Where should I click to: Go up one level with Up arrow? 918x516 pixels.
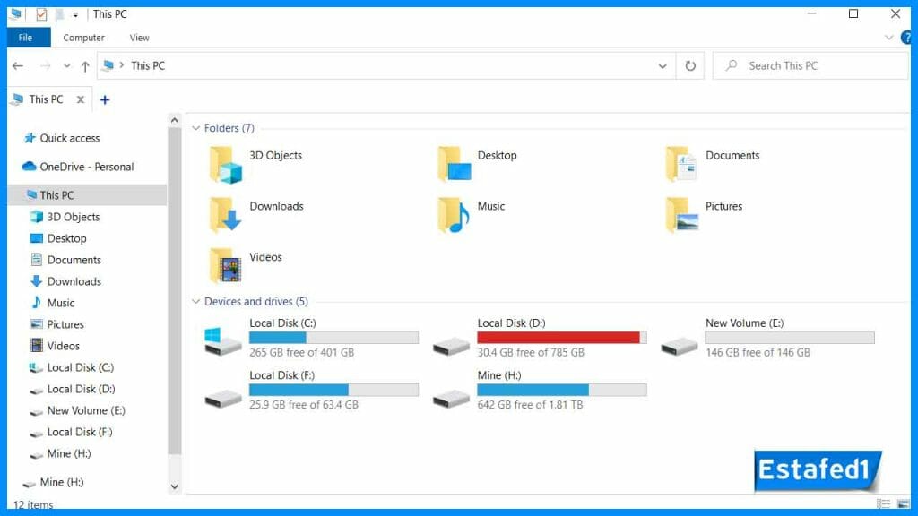[x=85, y=66]
